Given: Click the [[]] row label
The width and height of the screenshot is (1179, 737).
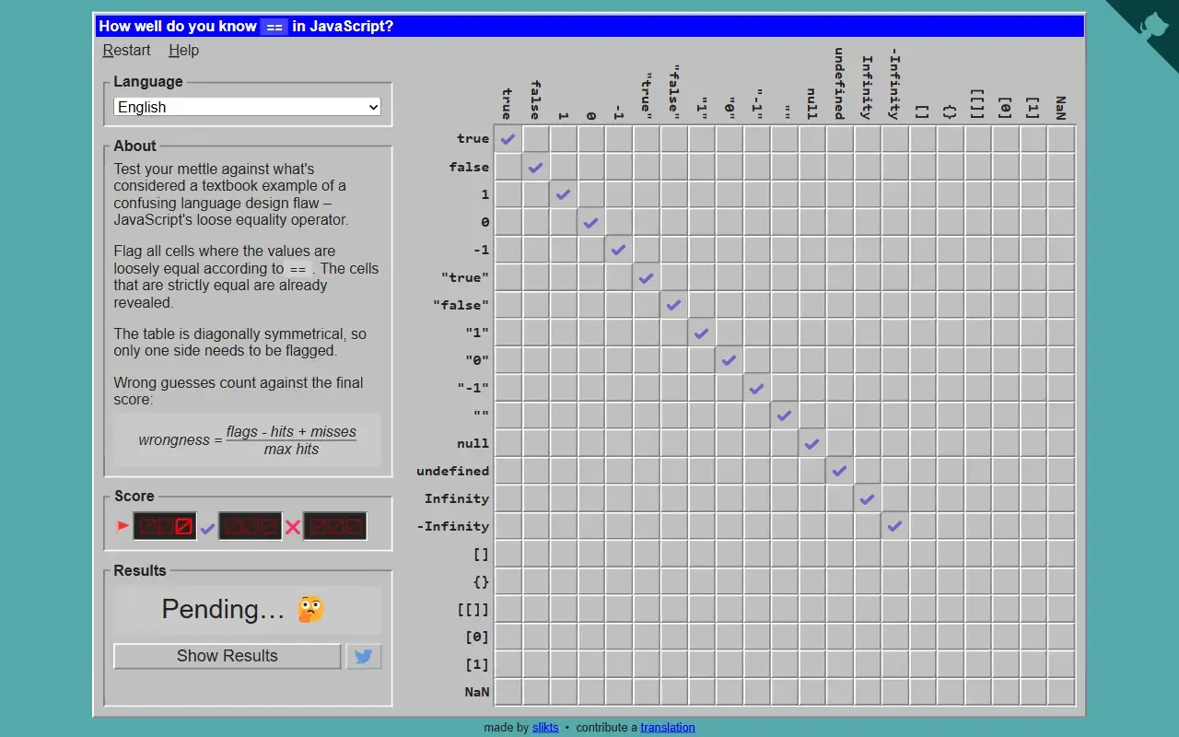Looking at the screenshot, I should coord(473,609).
